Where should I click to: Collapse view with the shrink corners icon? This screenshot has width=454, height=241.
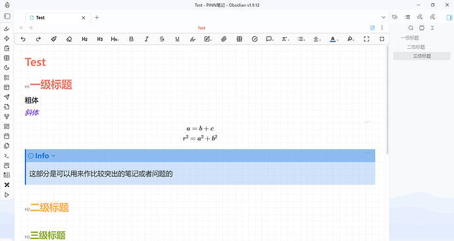point(382,39)
